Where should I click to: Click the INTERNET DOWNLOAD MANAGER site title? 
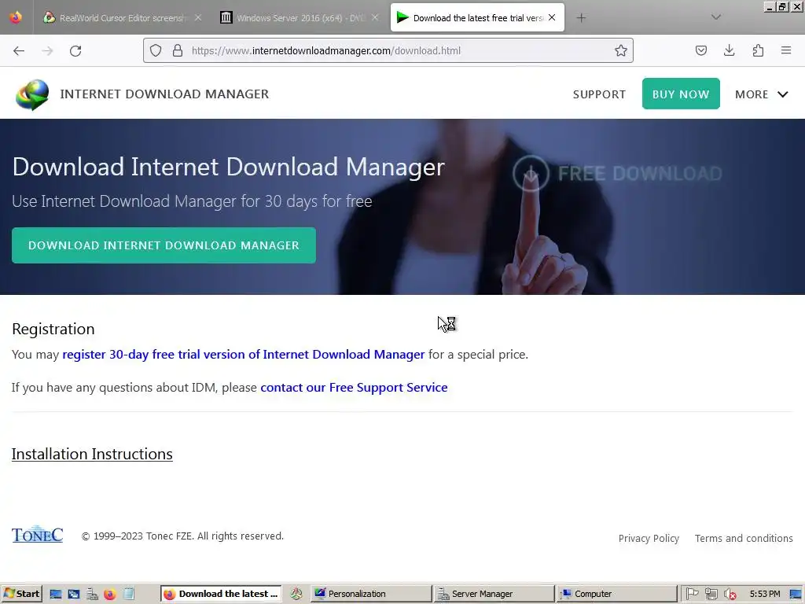click(x=164, y=94)
